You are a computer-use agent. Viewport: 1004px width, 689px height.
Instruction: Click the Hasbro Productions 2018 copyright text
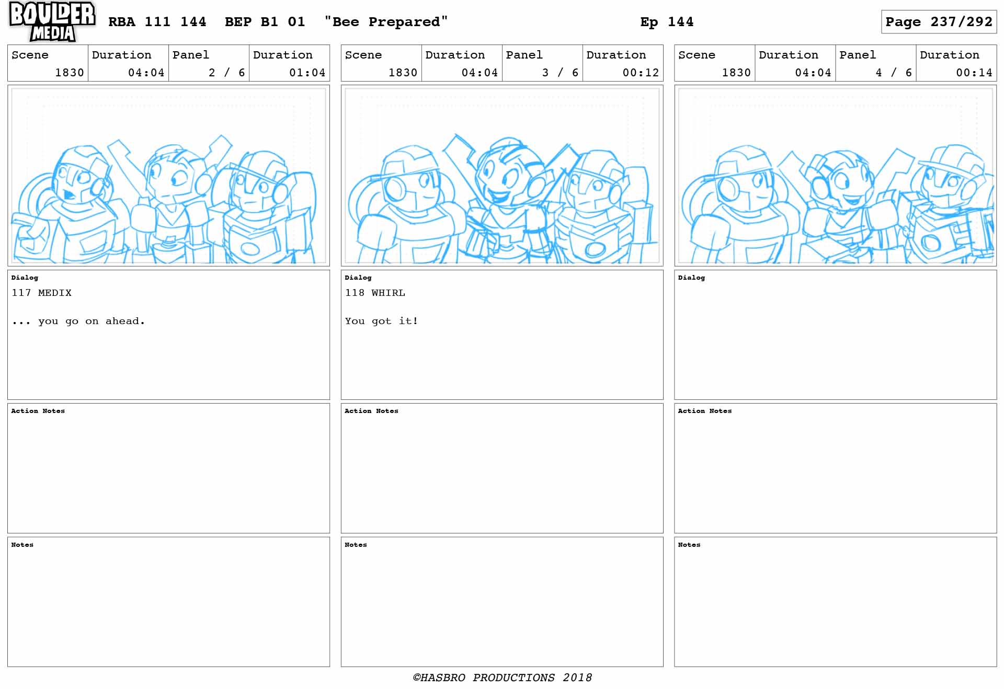pyautogui.click(x=502, y=677)
